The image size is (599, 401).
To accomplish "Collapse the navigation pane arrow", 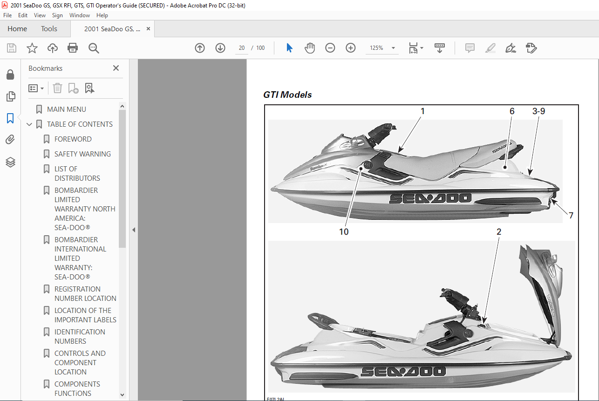I will (134, 230).
